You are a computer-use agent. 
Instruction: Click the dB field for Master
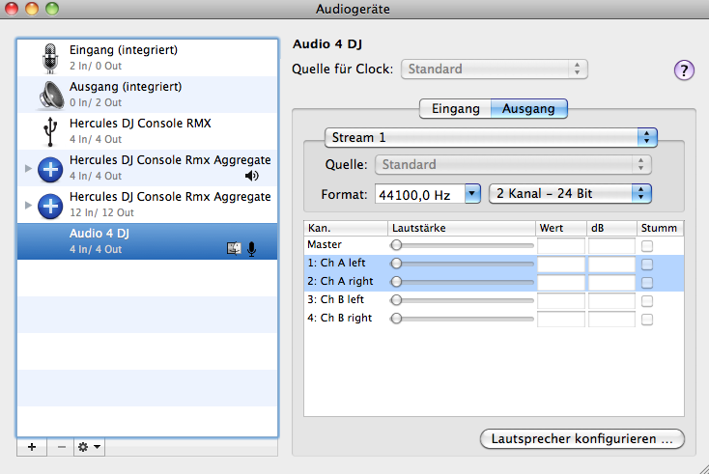tap(611, 246)
